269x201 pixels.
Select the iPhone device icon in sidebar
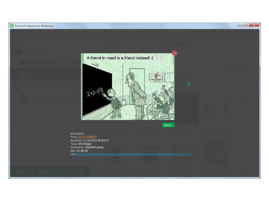[x=17, y=87]
